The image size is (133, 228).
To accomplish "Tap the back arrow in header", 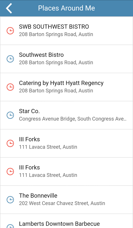I will point(9,8).
